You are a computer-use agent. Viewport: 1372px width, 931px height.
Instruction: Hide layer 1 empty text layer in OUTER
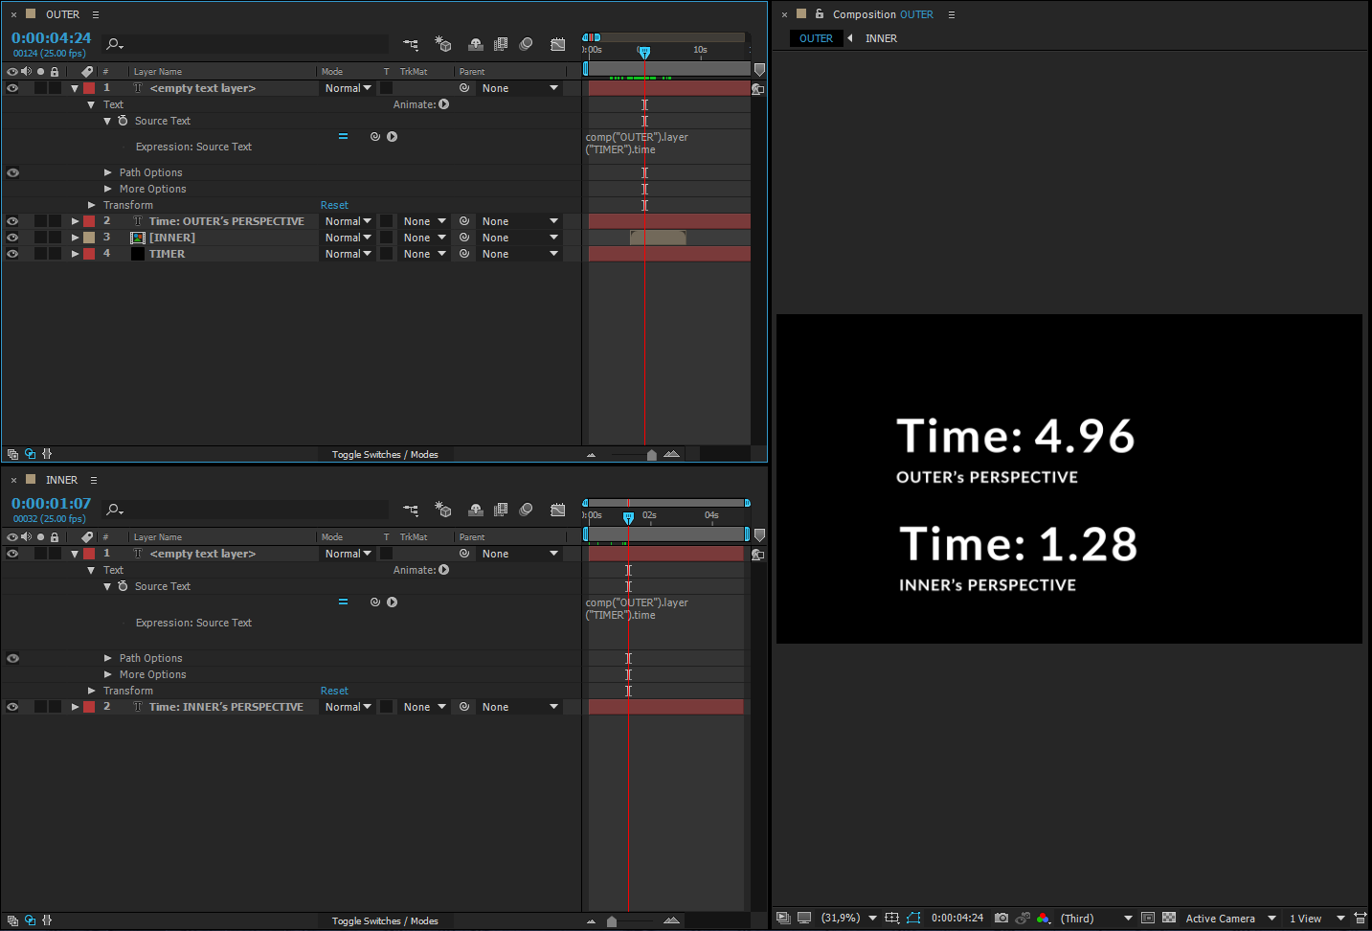tap(12, 88)
